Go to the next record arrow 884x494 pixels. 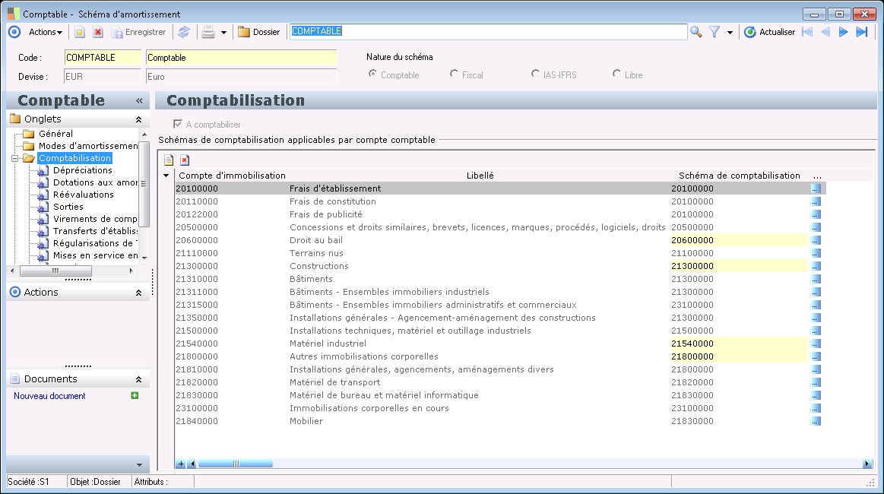pos(843,32)
